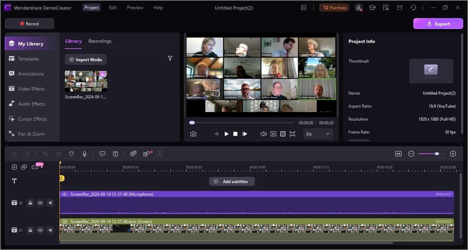468x250 pixels.
Task: Toggle the striped safe zone overlay icon
Action: tap(283, 134)
